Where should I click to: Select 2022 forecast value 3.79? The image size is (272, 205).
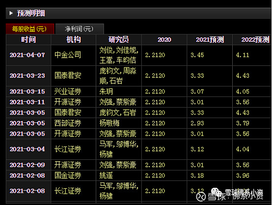click(x=243, y=123)
